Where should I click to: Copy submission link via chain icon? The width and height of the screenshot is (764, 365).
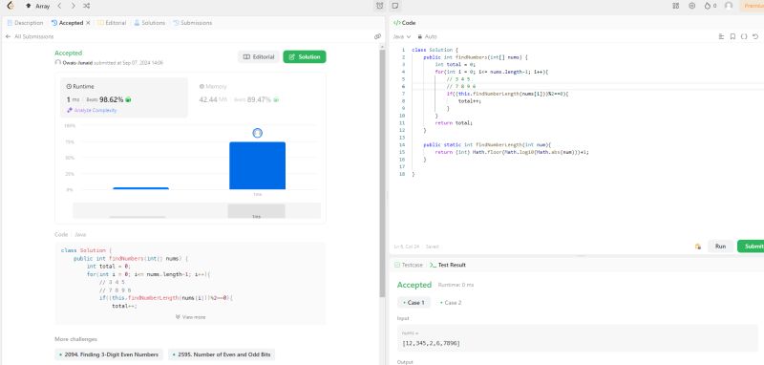click(377, 36)
